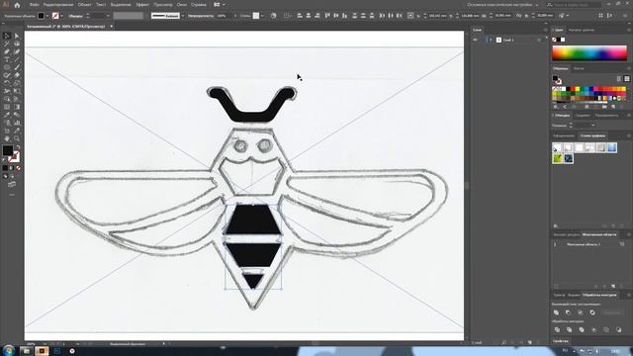This screenshot has height=356, width=633.
Task: Click Edit Toolbar three dots button
Action: tap(12, 195)
